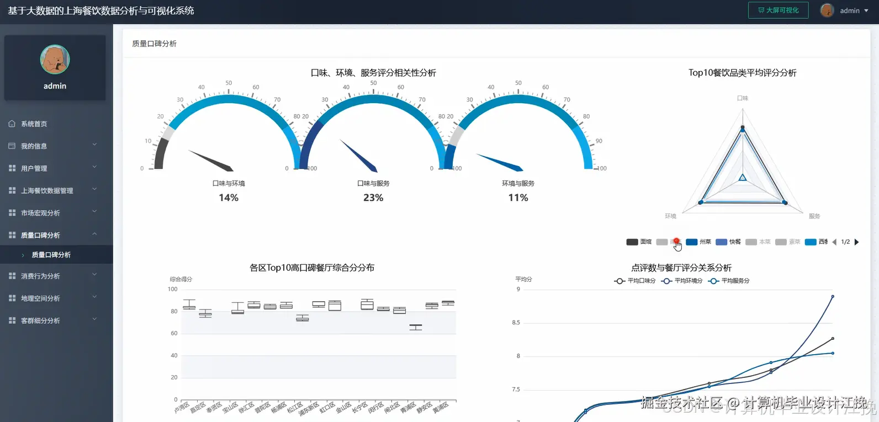The height and width of the screenshot is (422, 879).
Task: Go to previous legend page arrow
Action: [834, 242]
